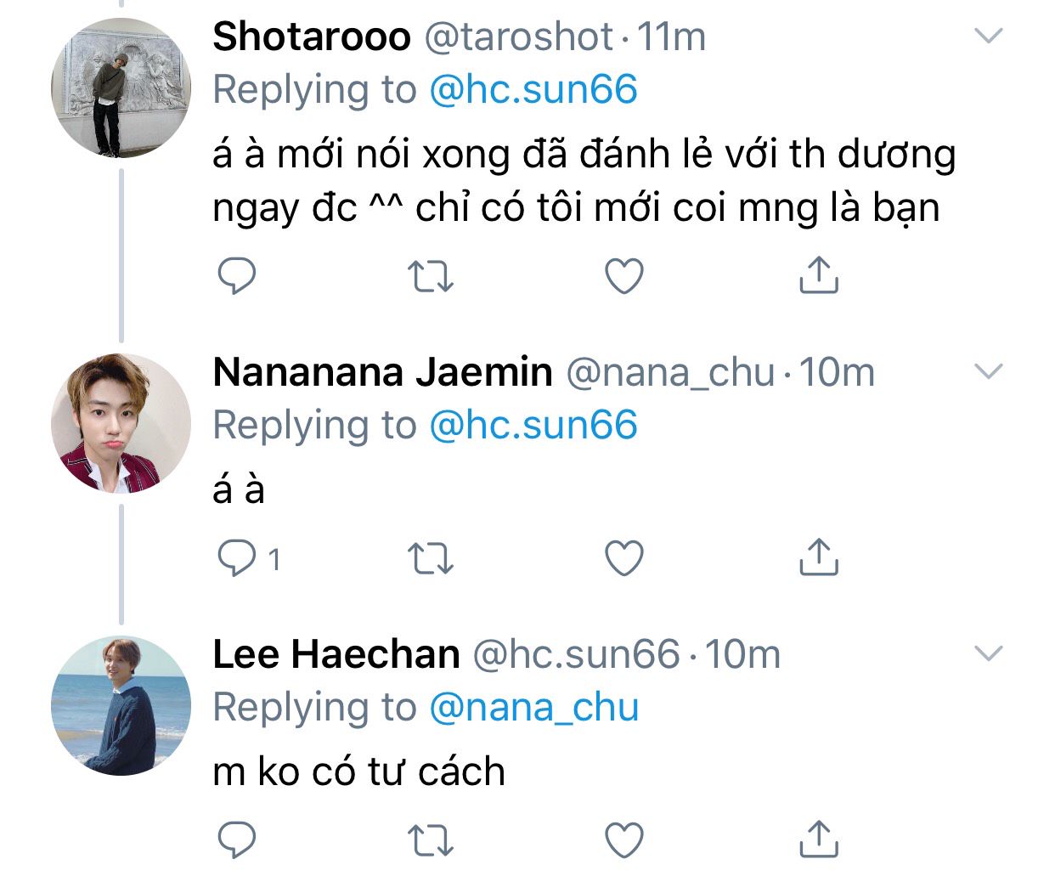
Task: Reply to Lee Haechan's tweet
Action: (x=237, y=839)
